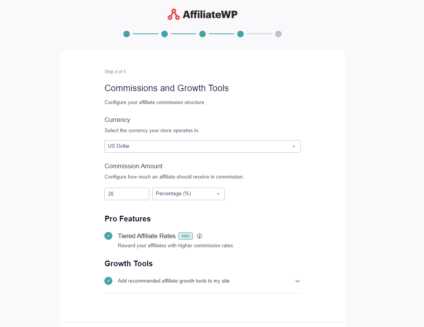Click the Tiered Affiliate Rates info icon

(200, 236)
